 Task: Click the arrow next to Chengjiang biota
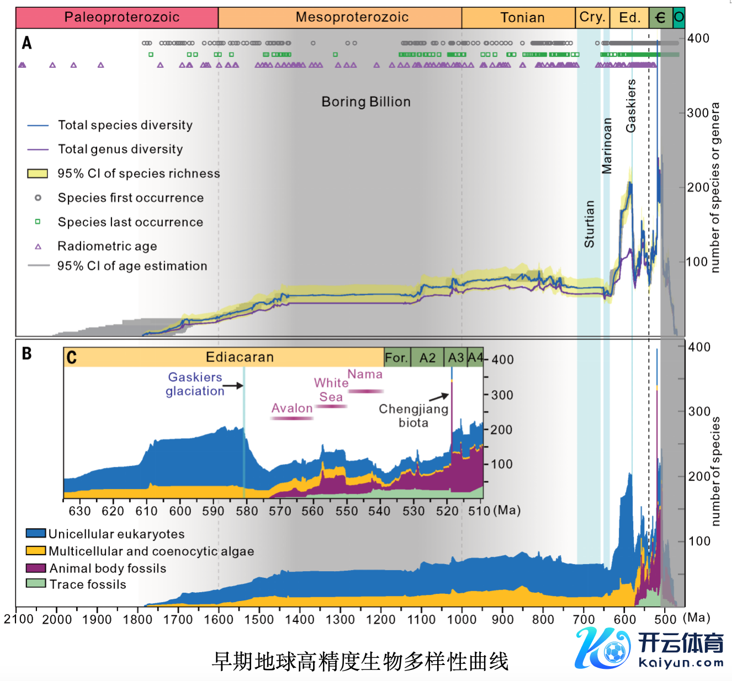pyautogui.click(x=439, y=396)
